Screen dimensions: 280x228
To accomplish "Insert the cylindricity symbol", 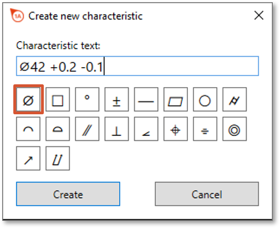I will click(235, 99).
